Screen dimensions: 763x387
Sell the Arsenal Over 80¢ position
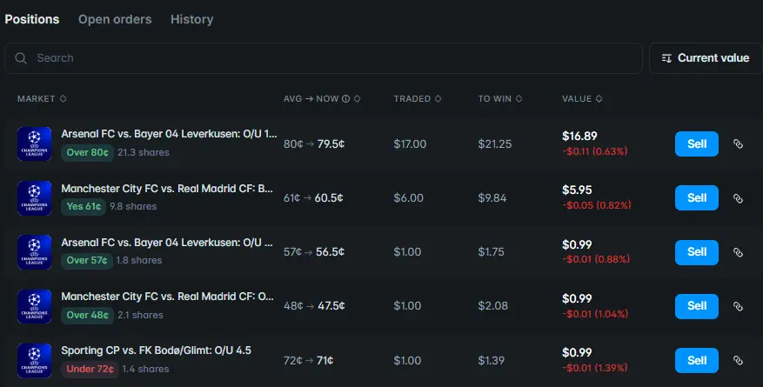click(x=696, y=144)
